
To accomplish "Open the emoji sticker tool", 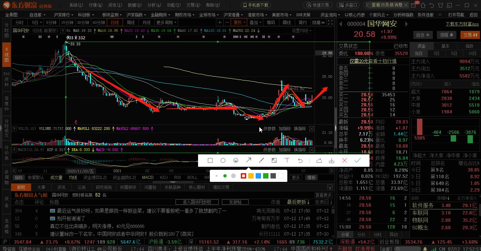I will click(236, 160).
